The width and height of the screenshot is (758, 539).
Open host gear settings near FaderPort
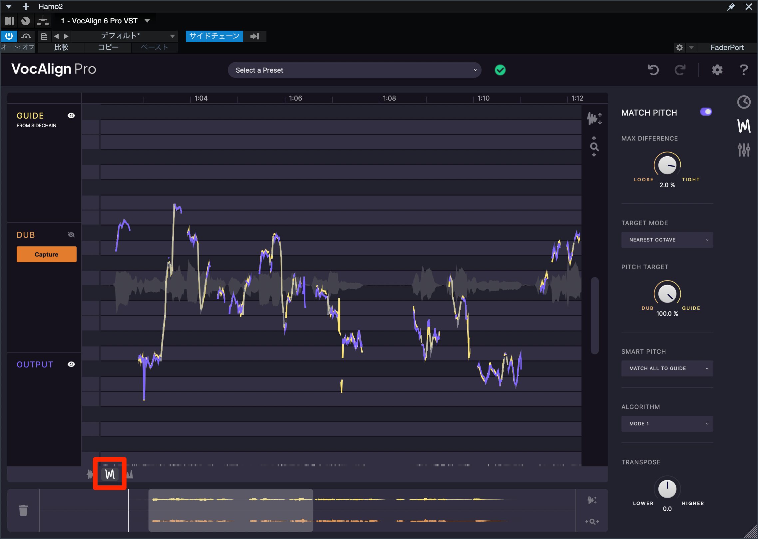tap(680, 48)
